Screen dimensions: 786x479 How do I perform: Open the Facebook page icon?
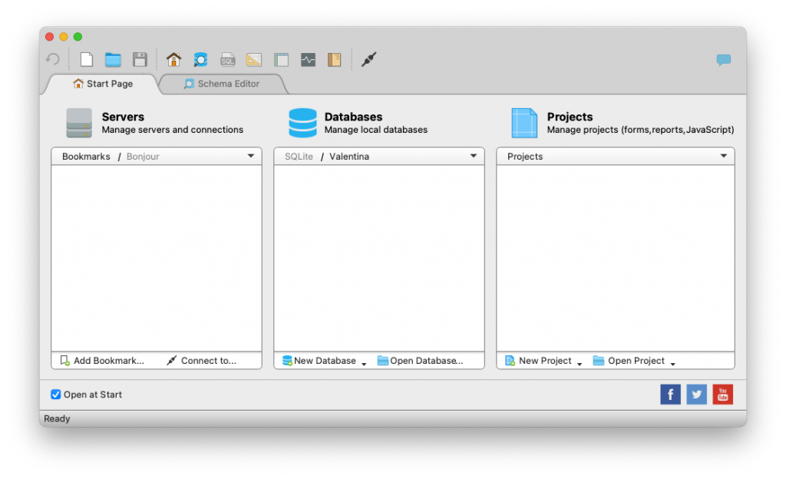point(670,395)
